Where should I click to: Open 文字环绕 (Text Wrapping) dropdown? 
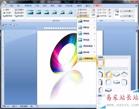pos(102,16)
